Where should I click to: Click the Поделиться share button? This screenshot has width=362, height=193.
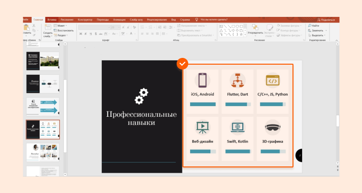pos(325,19)
